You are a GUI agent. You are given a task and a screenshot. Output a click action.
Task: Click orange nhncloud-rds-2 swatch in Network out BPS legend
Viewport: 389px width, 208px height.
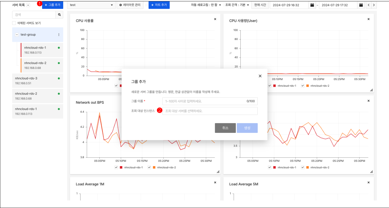coord(154,167)
